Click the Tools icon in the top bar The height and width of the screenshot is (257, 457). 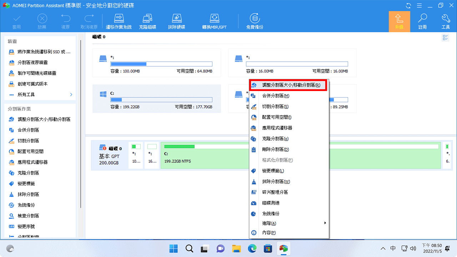445,20
